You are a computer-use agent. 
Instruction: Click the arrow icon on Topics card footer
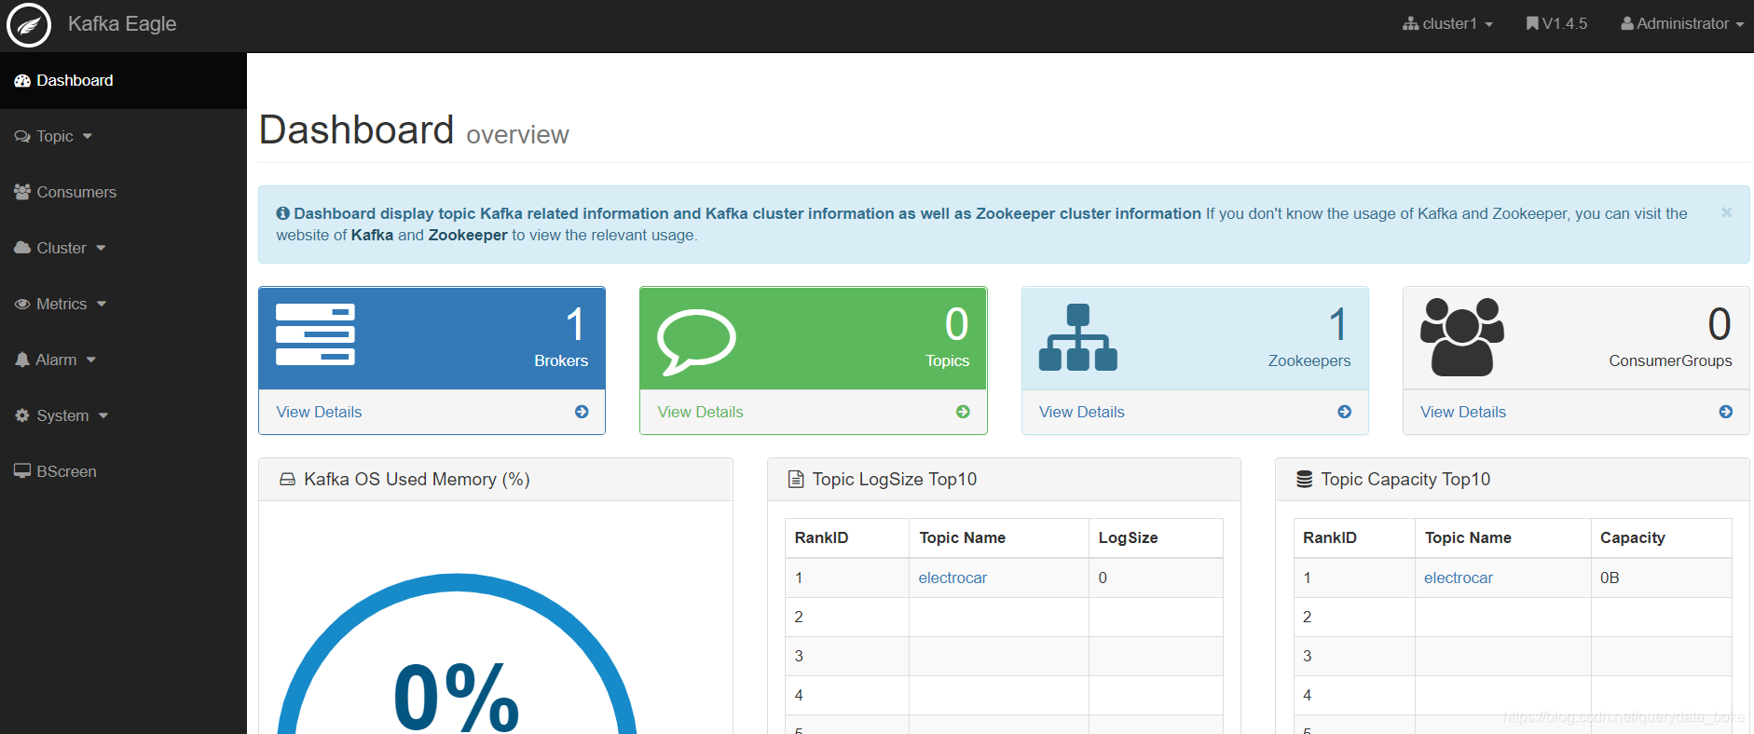click(x=963, y=412)
